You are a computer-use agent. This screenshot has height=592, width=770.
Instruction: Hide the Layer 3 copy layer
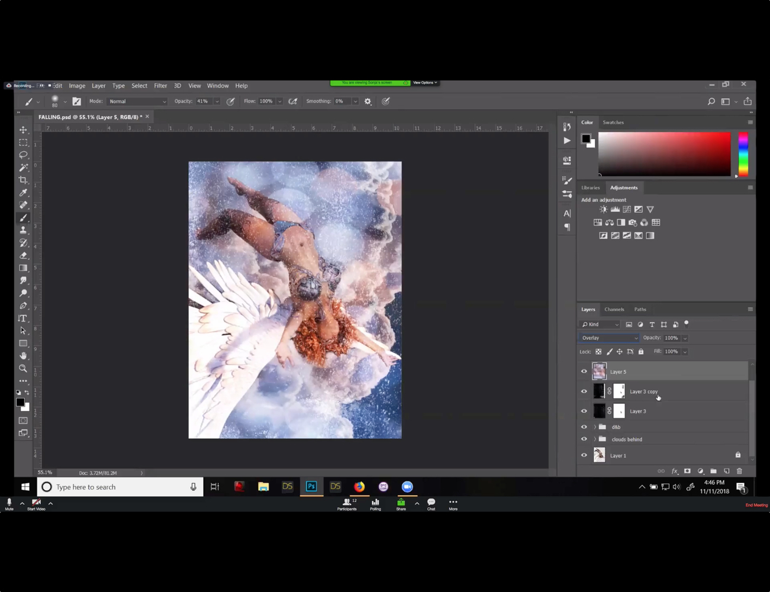tap(584, 391)
